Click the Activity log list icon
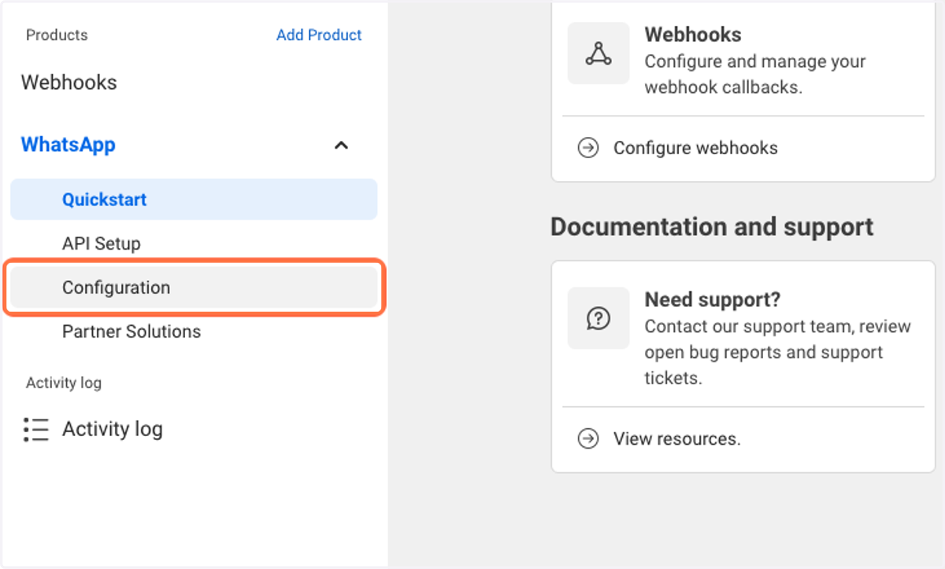 (36, 429)
